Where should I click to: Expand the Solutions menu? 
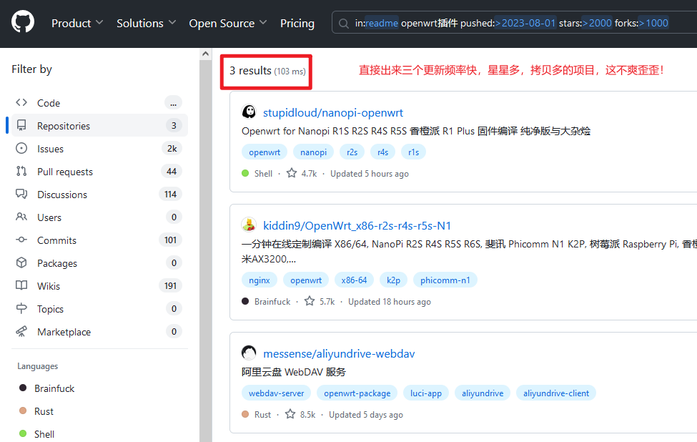[147, 23]
